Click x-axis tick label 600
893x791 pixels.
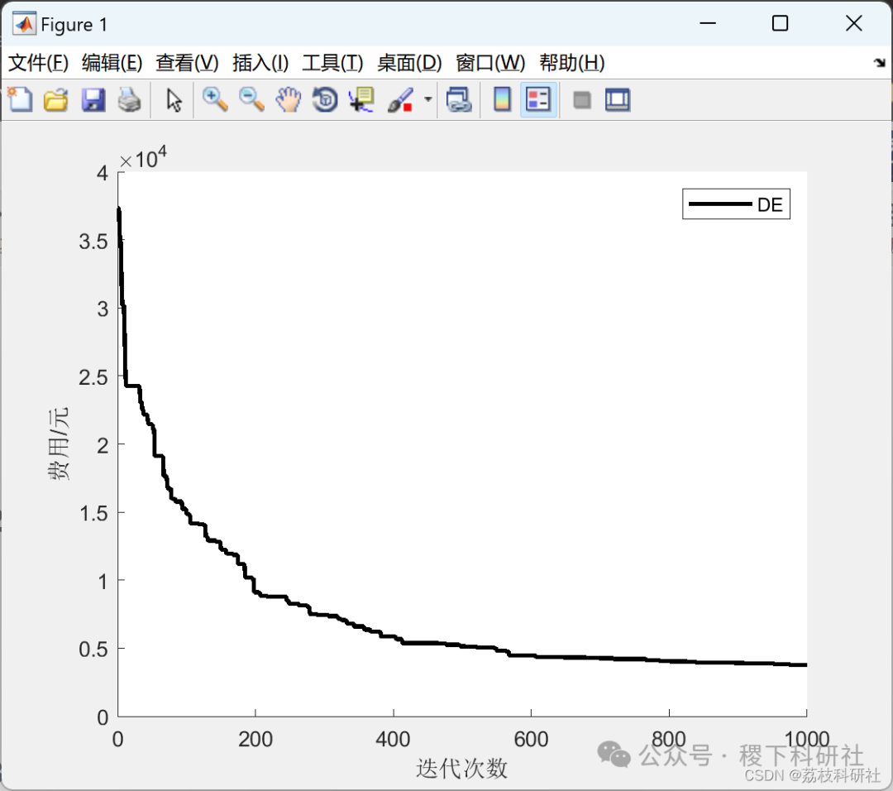click(x=531, y=739)
